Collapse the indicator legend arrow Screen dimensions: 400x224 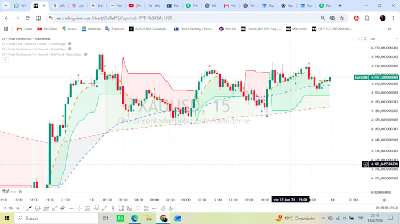tap(5, 60)
